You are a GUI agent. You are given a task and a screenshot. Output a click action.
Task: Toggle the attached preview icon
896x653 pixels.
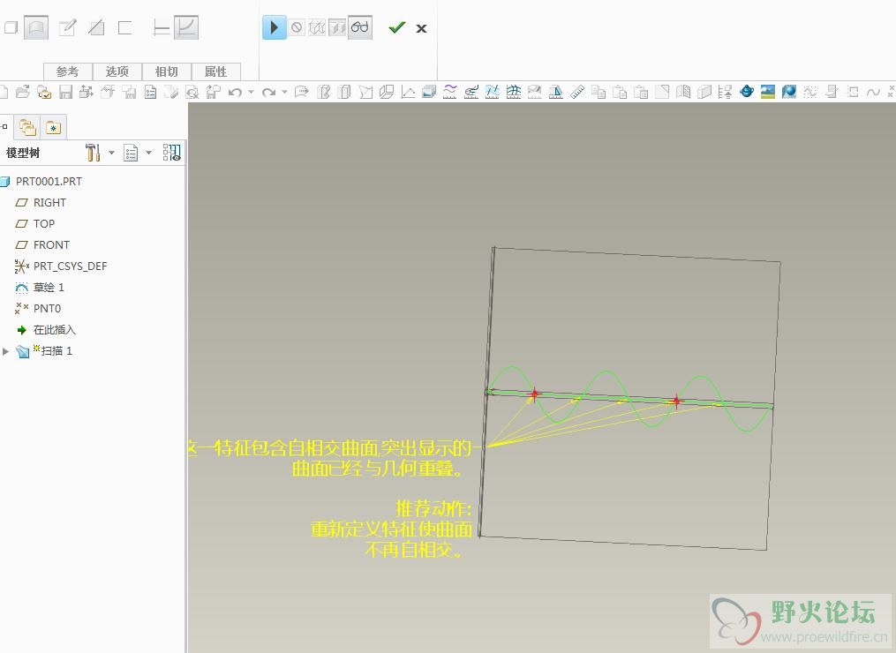click(x=338, y=27)
